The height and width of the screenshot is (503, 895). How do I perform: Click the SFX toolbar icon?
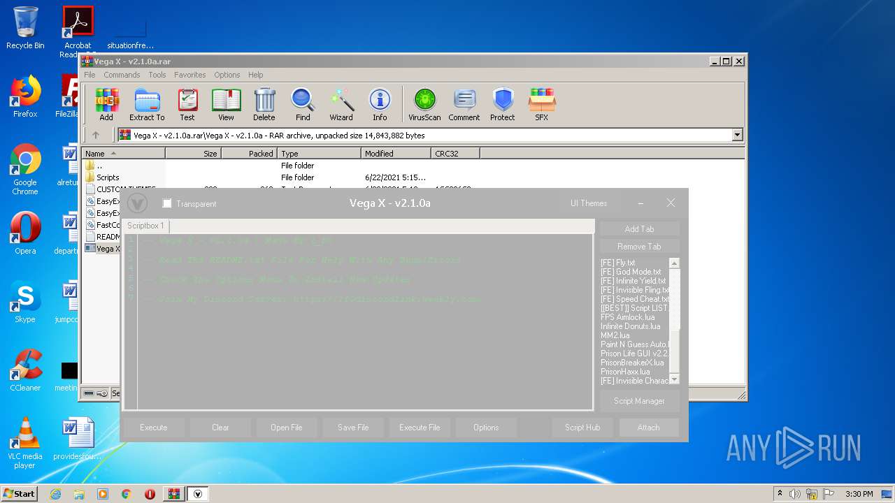pos(542,105)
